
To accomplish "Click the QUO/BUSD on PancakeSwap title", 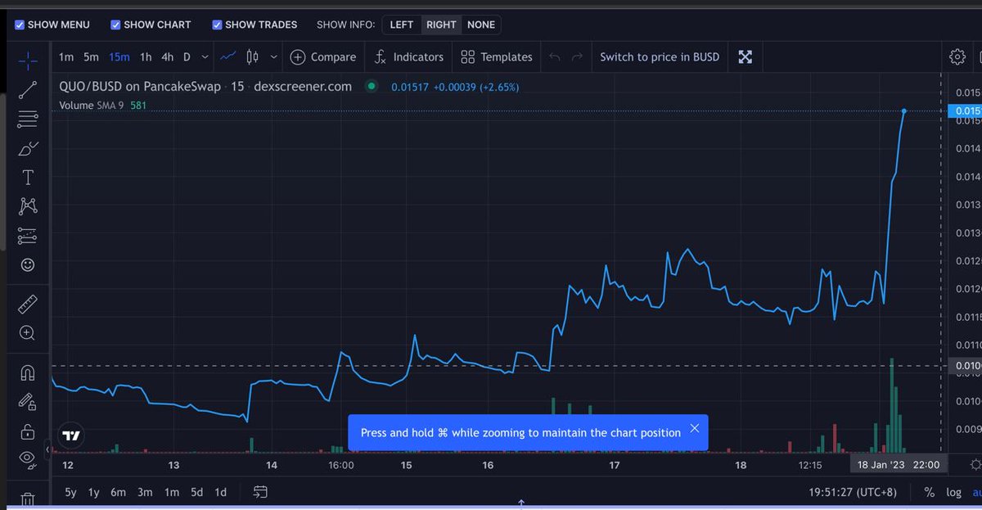I will point(140,86).
